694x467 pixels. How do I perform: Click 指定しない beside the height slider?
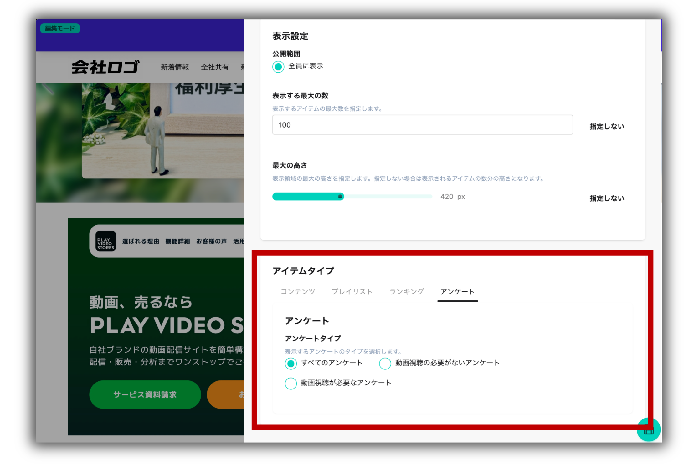(607, 198)
